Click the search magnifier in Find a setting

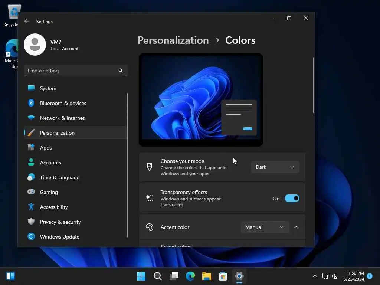coord(121,71)
